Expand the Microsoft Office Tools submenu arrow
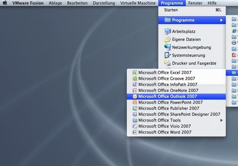Image resolution: width=238 pixels, height=166 pixels. point(221,120)
